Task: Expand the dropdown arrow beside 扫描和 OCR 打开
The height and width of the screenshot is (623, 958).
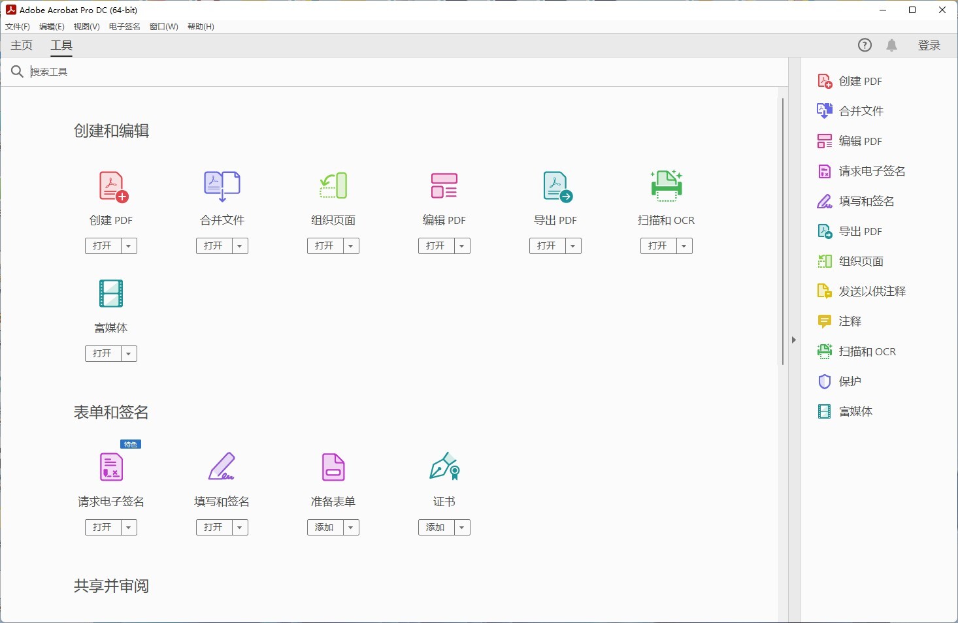Action: 684,246
